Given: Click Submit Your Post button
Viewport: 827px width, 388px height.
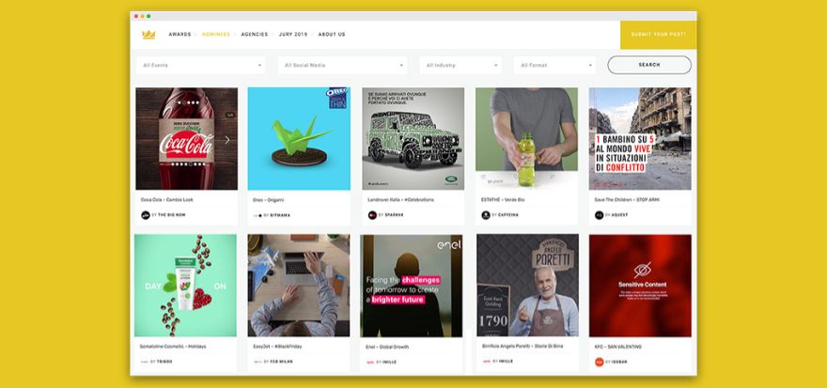Looking at the screenshot, I should (x=658, y=35).
